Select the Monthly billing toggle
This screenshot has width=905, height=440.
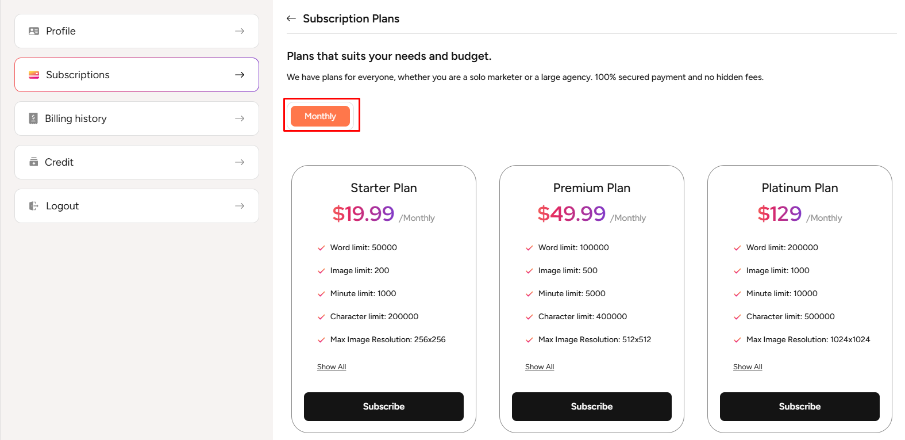(x=320, y=116)
